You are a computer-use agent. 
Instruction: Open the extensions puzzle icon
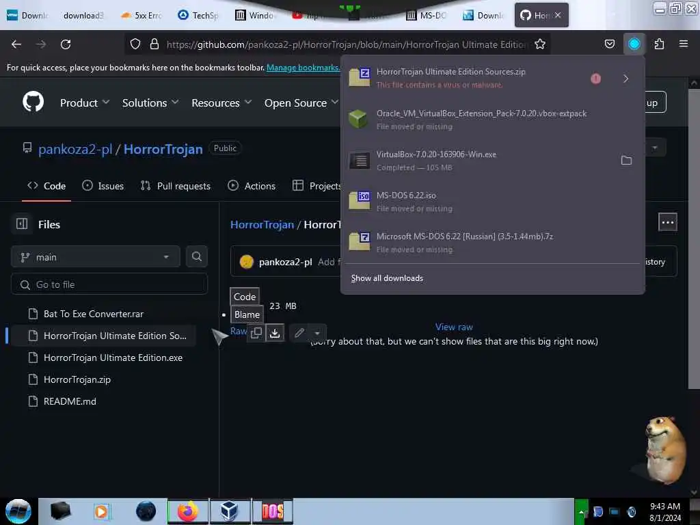pos(659,44)
